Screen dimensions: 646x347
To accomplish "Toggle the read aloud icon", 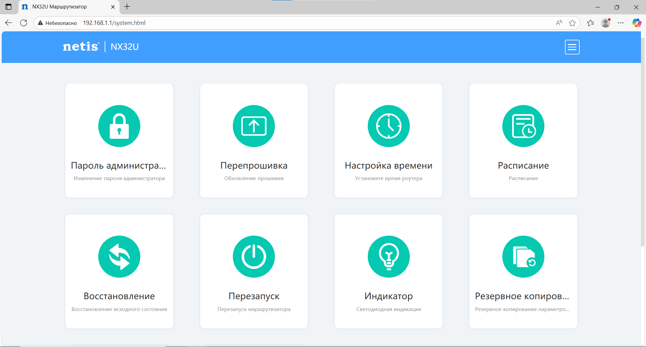I will point(559,23).
